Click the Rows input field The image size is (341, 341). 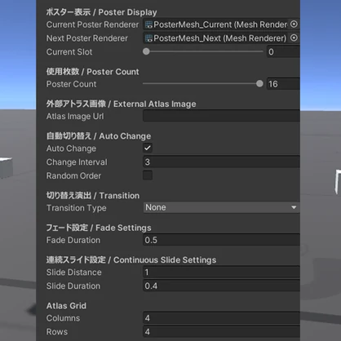coord(221,332)
